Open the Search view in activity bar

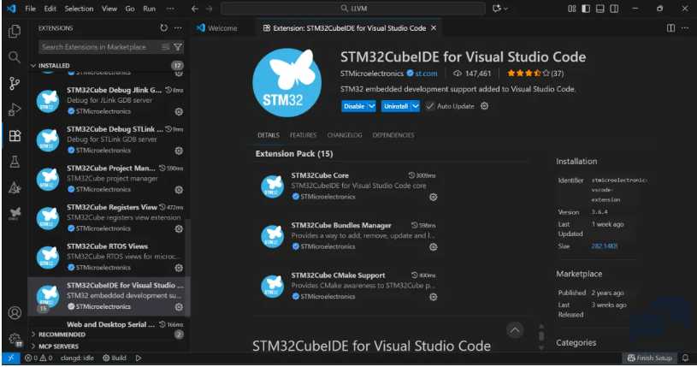click(x=14, y=57)
